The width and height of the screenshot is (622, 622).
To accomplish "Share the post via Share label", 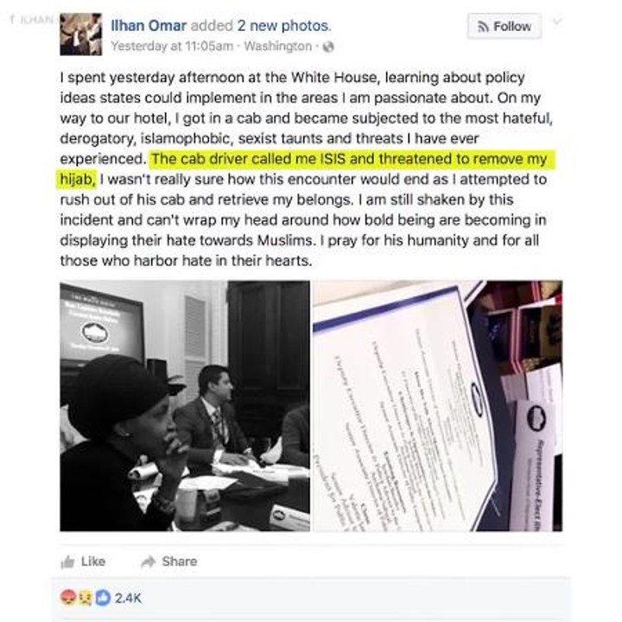I will tap(180, 562).
